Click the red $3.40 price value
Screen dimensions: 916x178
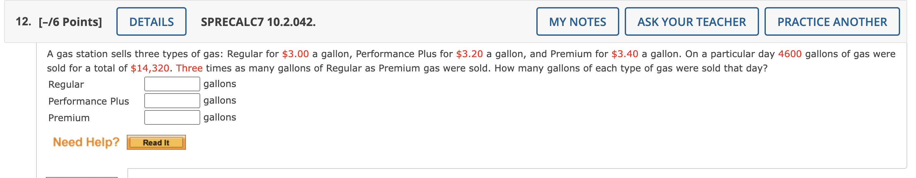(624, 54)
